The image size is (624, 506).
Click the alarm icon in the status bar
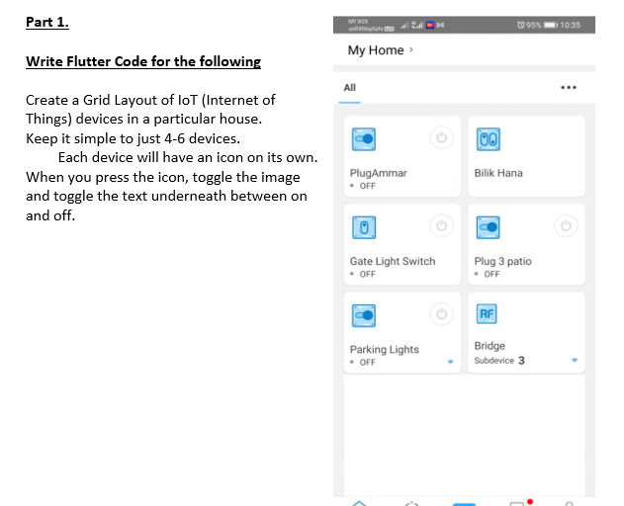(520, 25)
